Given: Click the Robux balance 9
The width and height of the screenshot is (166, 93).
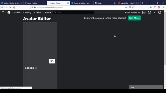Looking at the screenshot, I should (x=154, y=12).
